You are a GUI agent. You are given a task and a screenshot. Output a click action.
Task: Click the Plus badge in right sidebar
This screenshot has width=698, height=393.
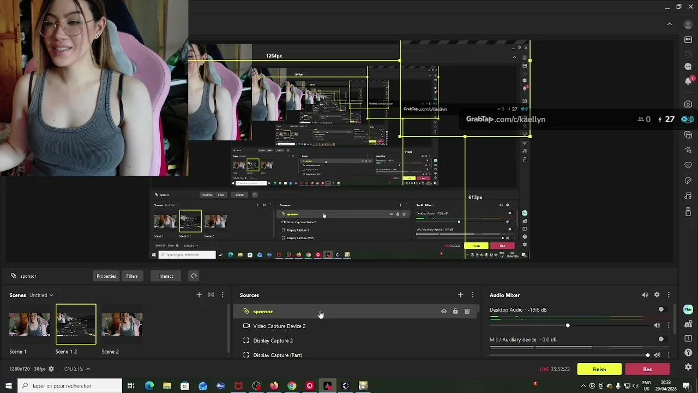pos(688,309)
